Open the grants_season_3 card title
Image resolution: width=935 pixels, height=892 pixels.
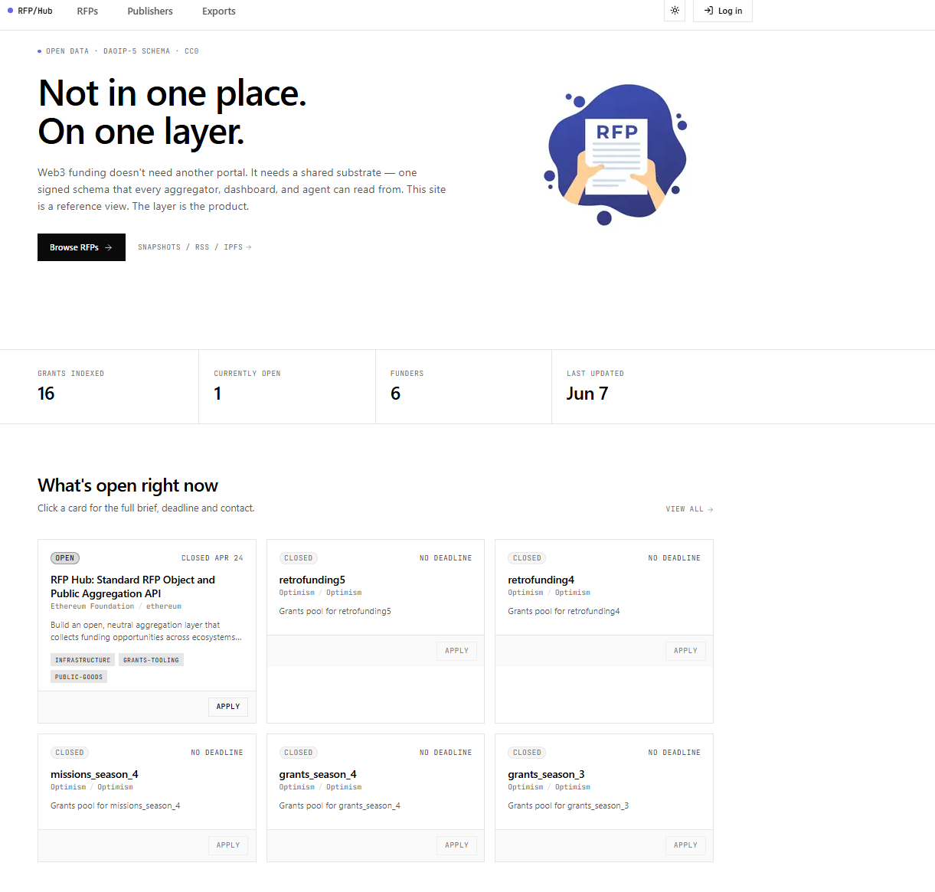[x=546, y=774]
